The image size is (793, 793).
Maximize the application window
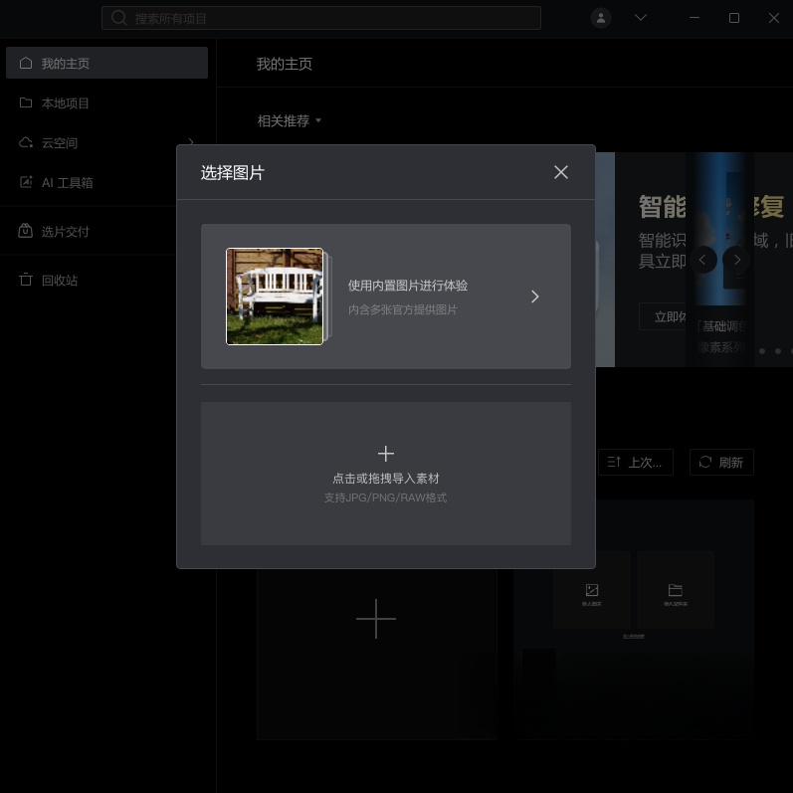(734, 18)
